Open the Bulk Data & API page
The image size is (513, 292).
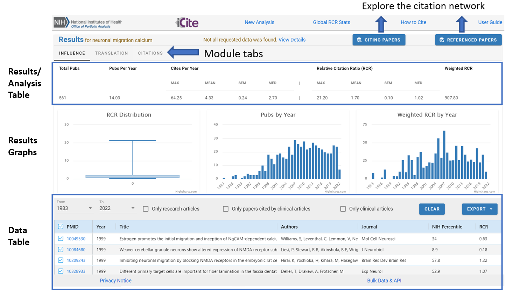[x=384, y=280]
